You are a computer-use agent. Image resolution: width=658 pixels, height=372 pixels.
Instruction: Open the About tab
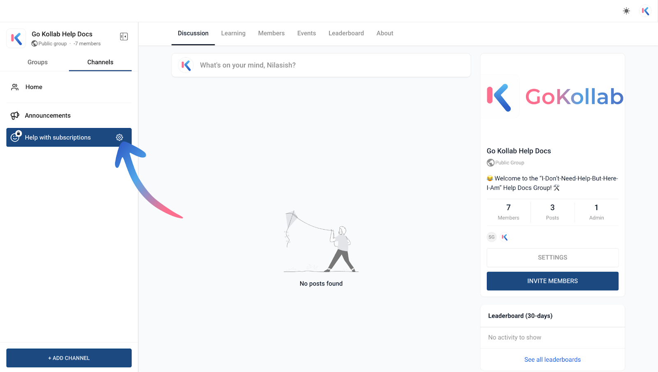tap(385, 33)
